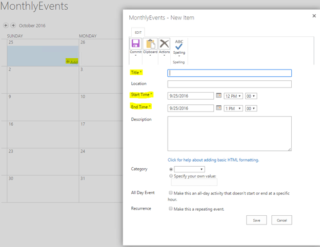This screenshot has height=247, width=320.
Task: Expand the Actions group dropdown arrow
Action: click(164, 55)
